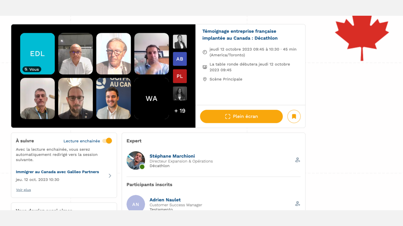Image resolution: width=403 pixels, height=226 pixels.
Task: Select the PL participant avatar
Action: [180, 76]
